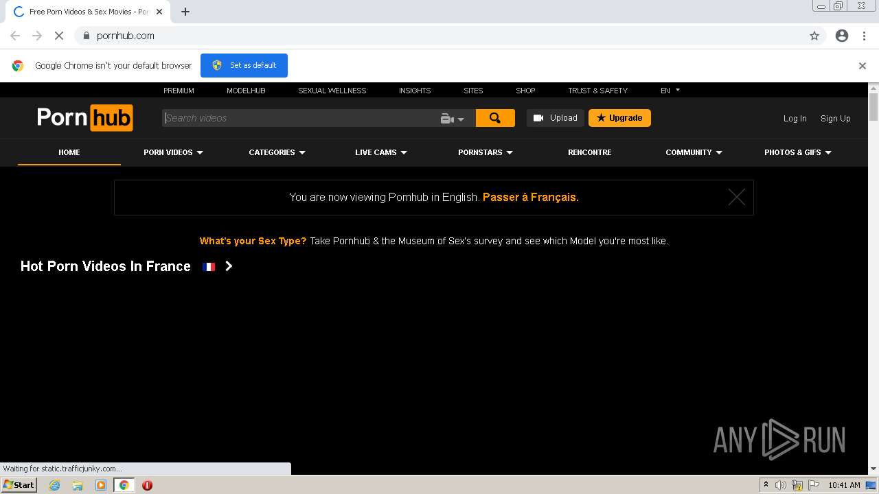Open the PREMIUM top bar link
879x494 pixels.
tap(179, 91)
